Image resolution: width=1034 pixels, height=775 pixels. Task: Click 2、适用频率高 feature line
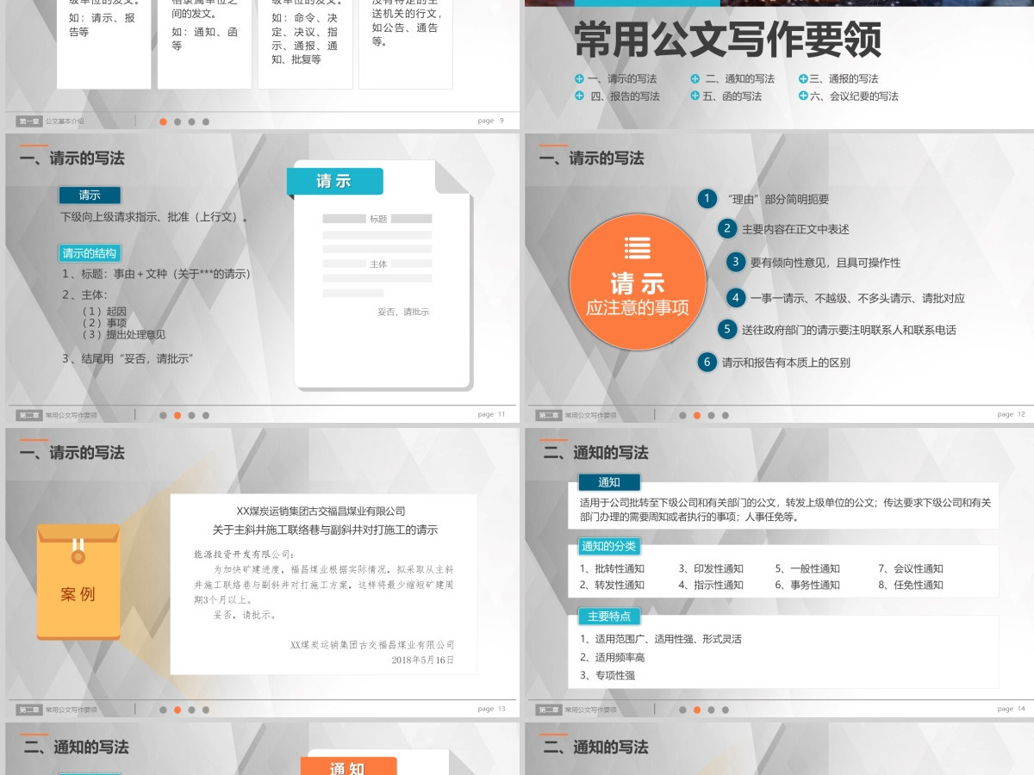coord(612,657)
